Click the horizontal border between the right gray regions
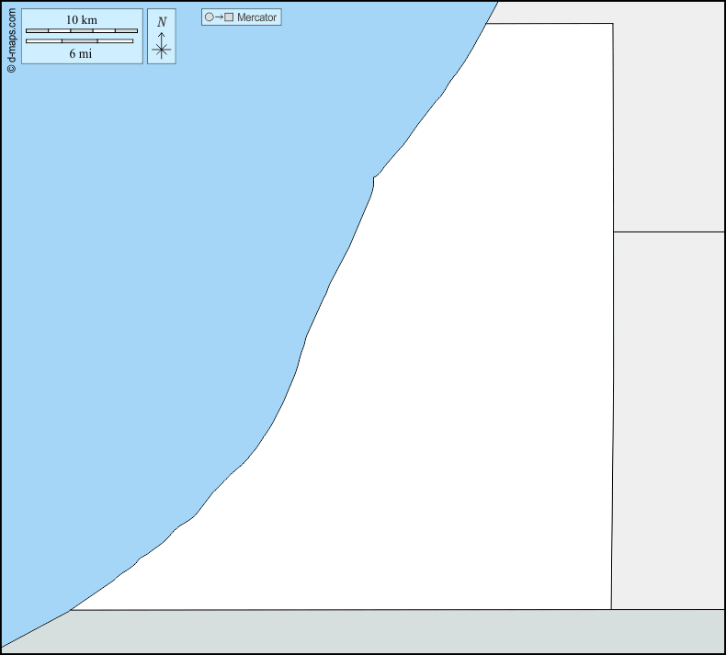Screen dimensions: 726x655 [x=669, y=232]
